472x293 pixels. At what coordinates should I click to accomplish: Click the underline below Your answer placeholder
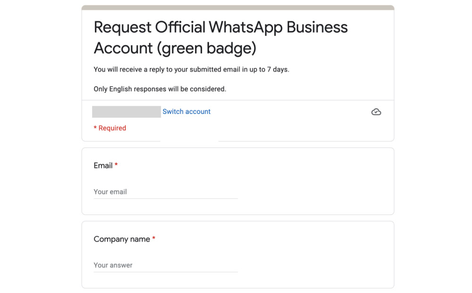tap(166, 272)
